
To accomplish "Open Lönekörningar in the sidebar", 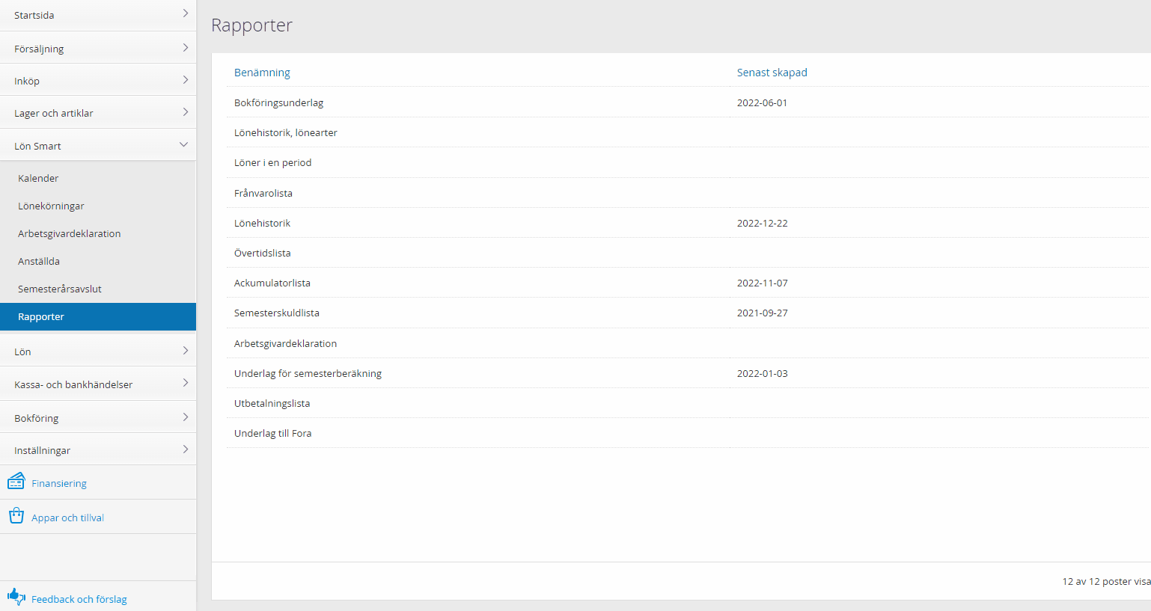I will pos(51,206).
